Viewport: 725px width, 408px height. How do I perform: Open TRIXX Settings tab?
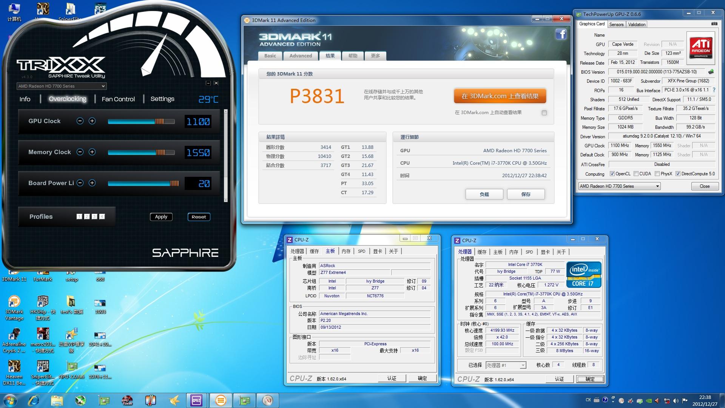click(x=162, y=99)
